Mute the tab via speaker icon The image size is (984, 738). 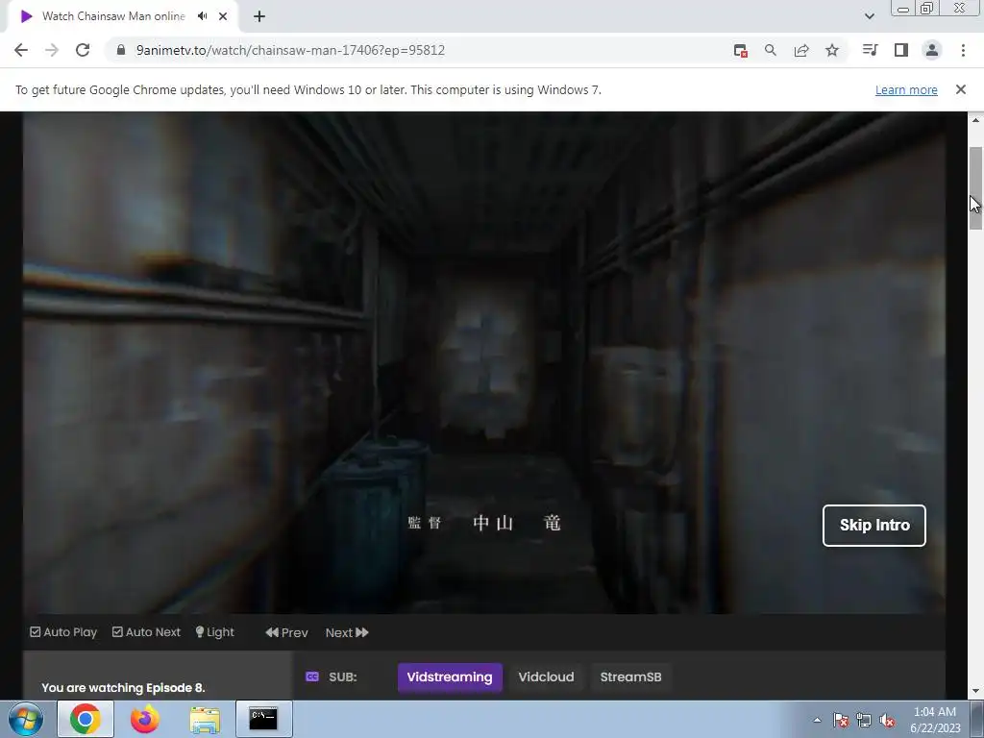coord(202,16)
